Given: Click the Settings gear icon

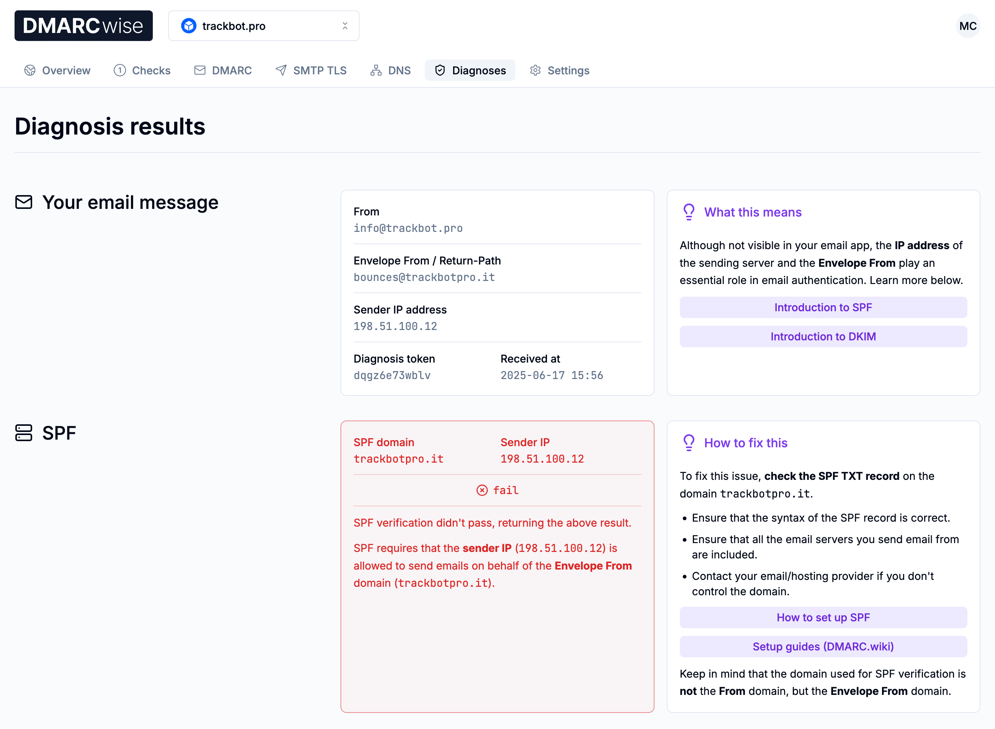Looking at the screenshot, I should [535, 70].
